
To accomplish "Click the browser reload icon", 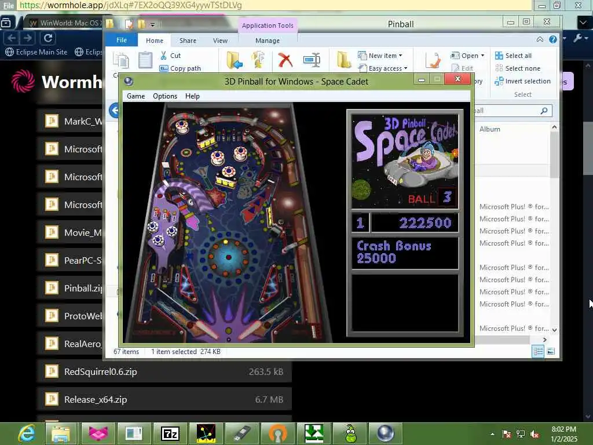I will point(48,38).
